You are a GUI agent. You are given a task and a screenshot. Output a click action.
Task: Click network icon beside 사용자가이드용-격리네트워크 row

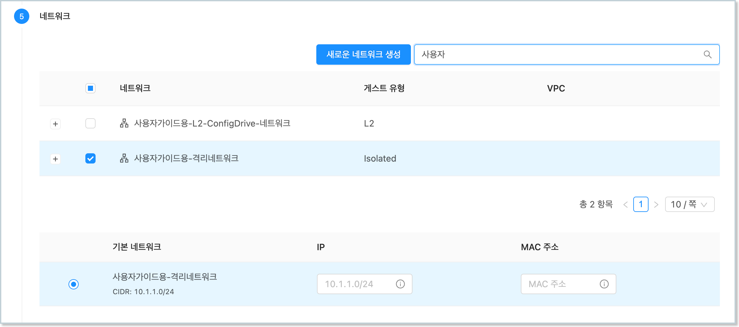point(124,158)
